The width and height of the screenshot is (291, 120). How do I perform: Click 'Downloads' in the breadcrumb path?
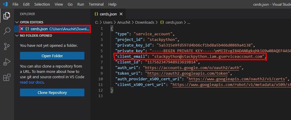[x=145, y=22]
